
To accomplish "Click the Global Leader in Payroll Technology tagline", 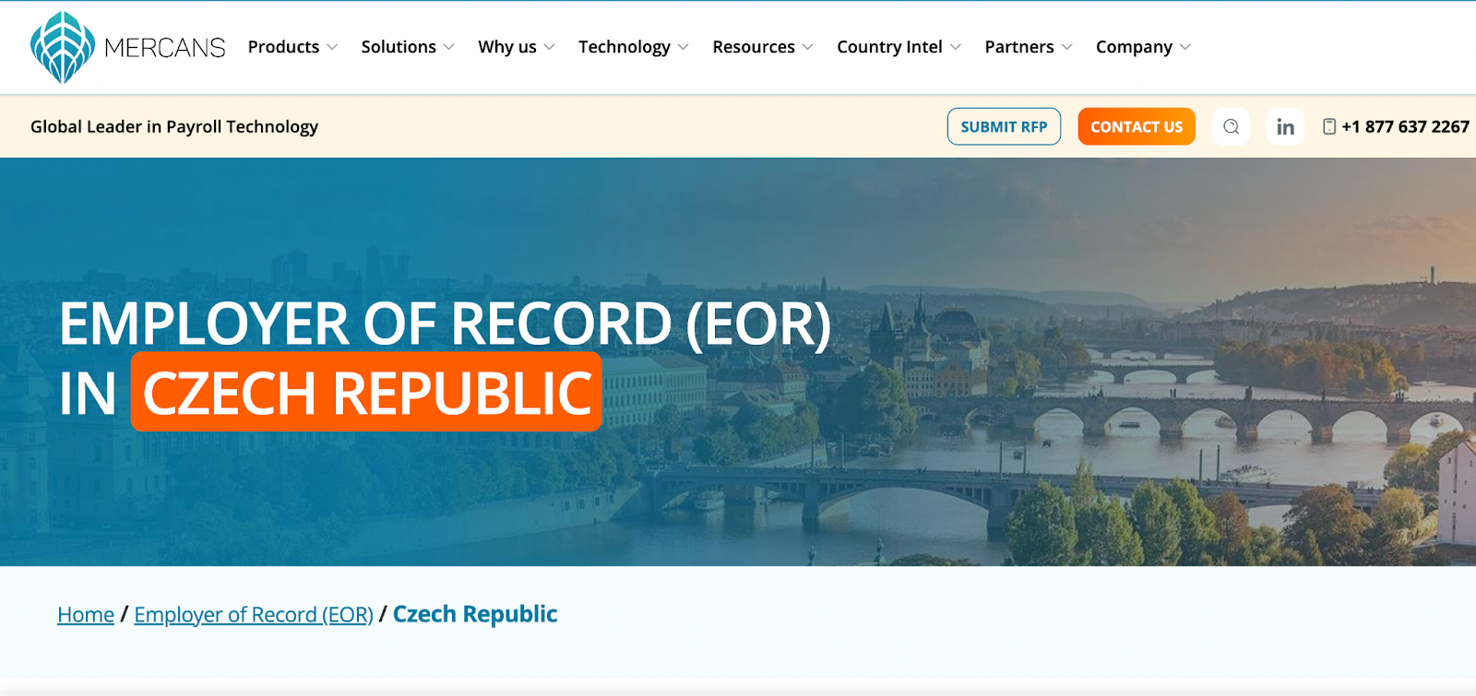I will [174, 126].
